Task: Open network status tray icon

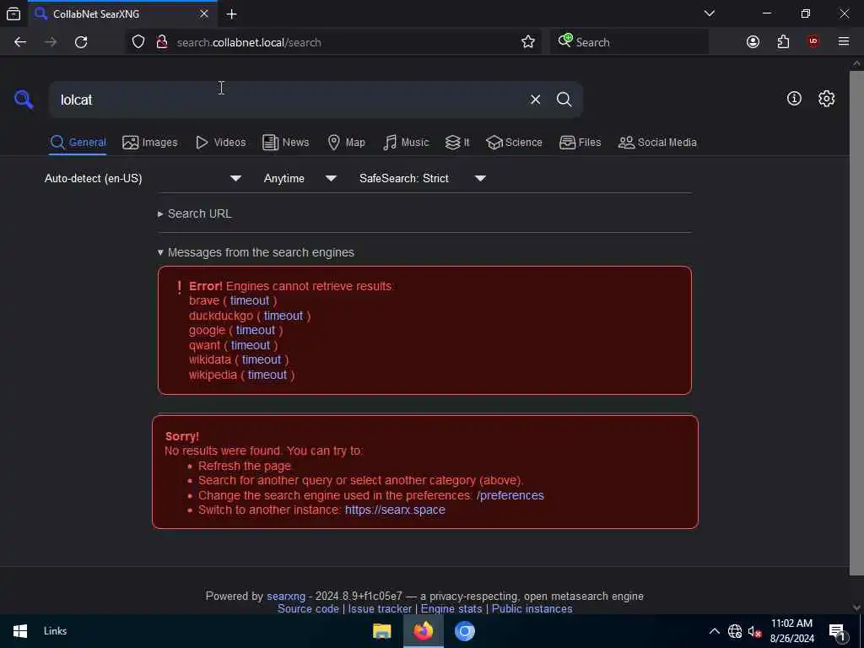Action: pos(735,631)
